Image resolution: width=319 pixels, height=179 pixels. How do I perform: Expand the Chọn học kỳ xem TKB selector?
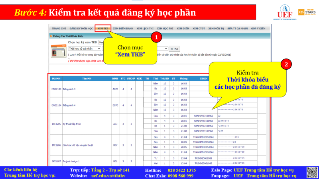pos(102,42)
